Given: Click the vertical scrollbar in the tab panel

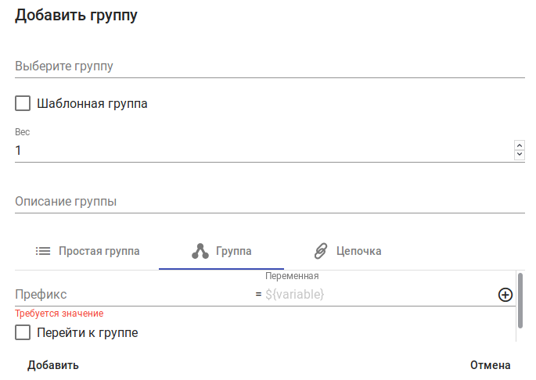Looking at the screenshot, I should click(520, 299).
